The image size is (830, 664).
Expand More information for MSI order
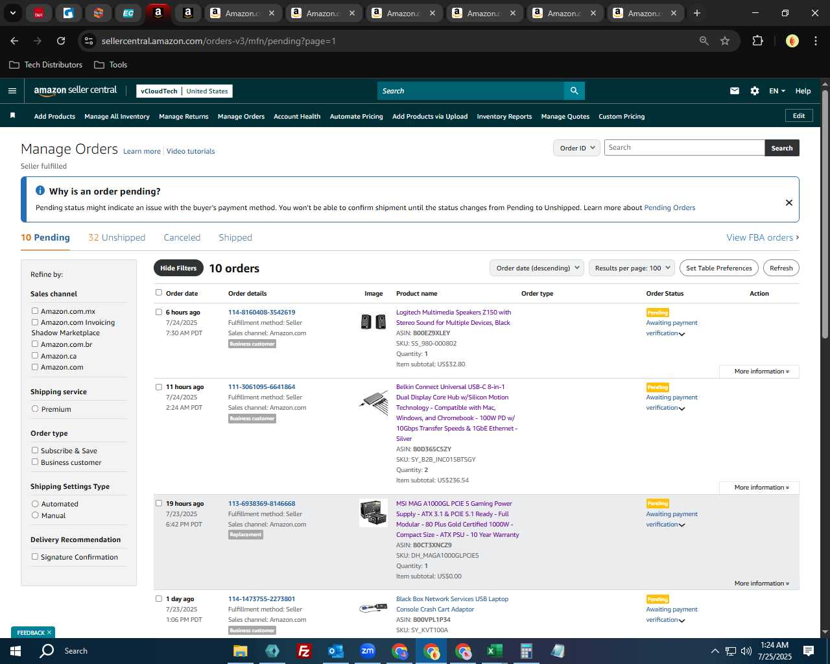pyautogui.click(x=761, y=584)
